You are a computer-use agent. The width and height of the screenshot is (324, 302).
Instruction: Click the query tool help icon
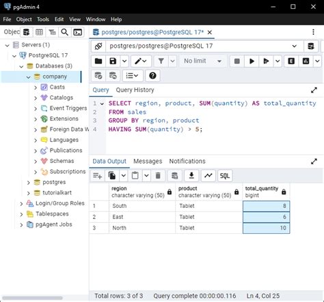(152, 76)
